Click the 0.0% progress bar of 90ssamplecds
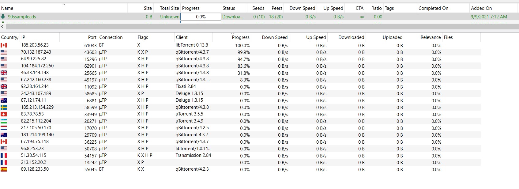The width and height of the screenshot is (519, 189). [x=201, y=17]
